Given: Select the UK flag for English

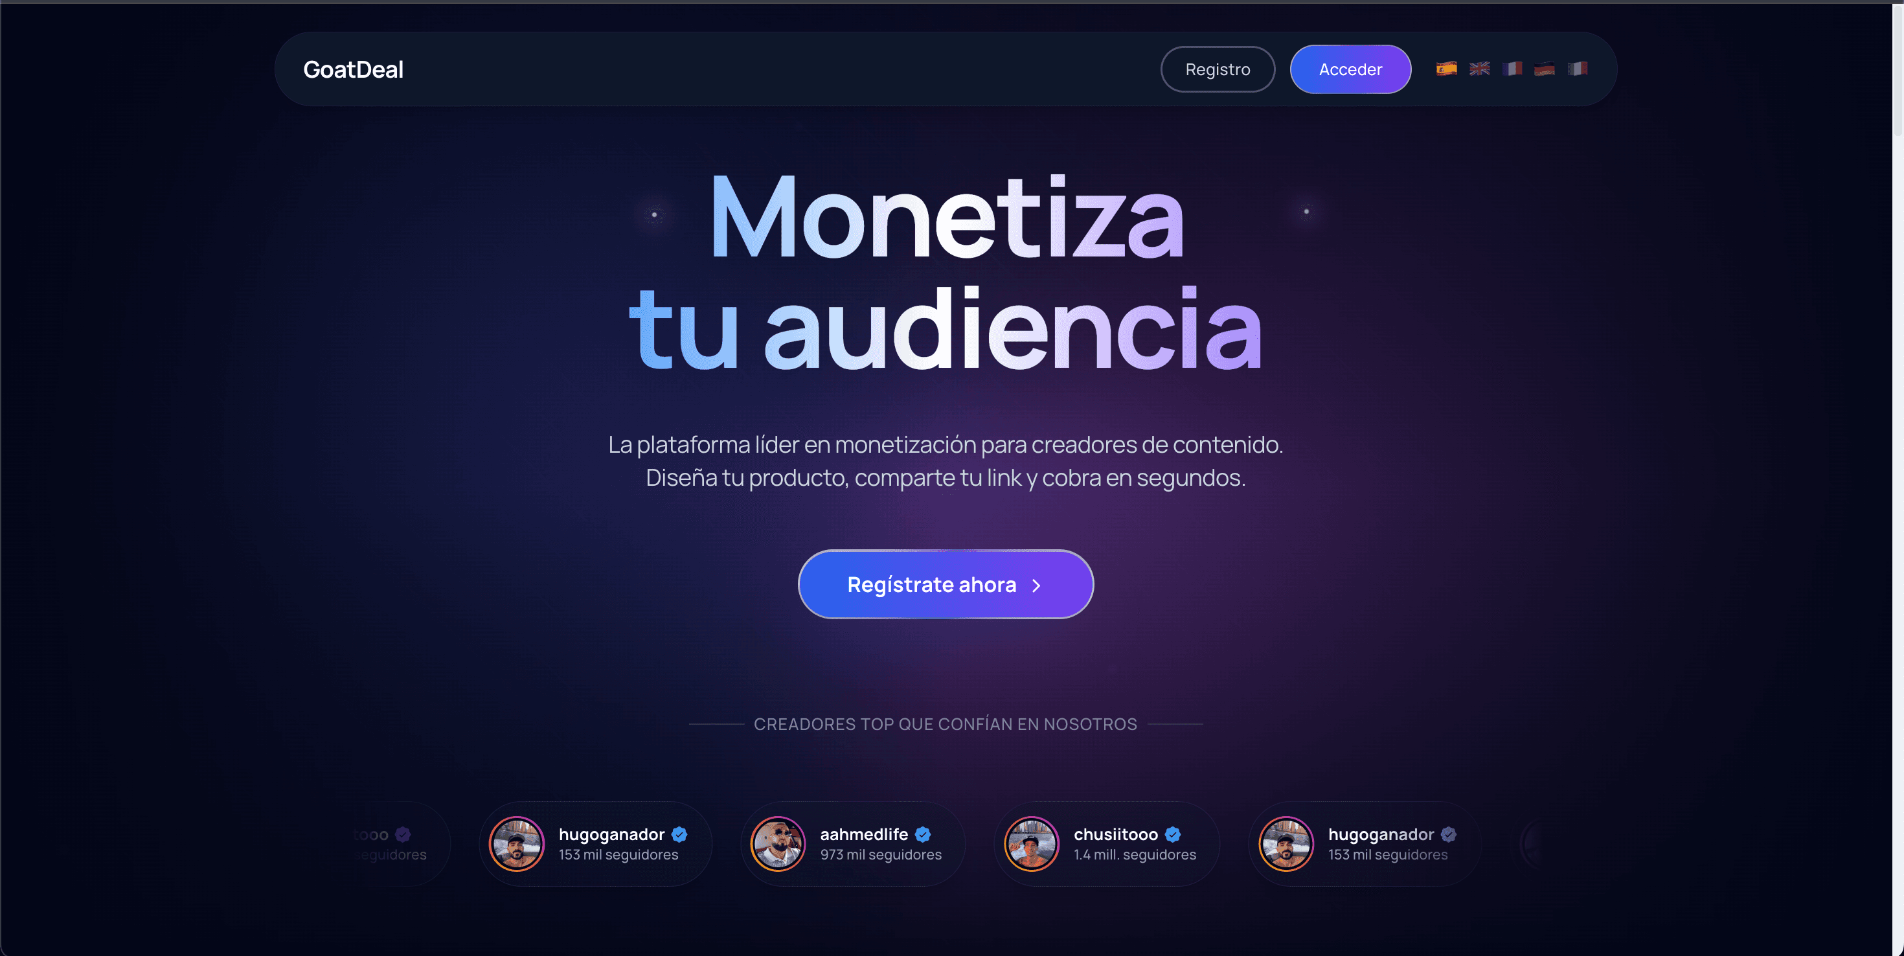Looking at the screenshot, I should (x=1479, y=69).
